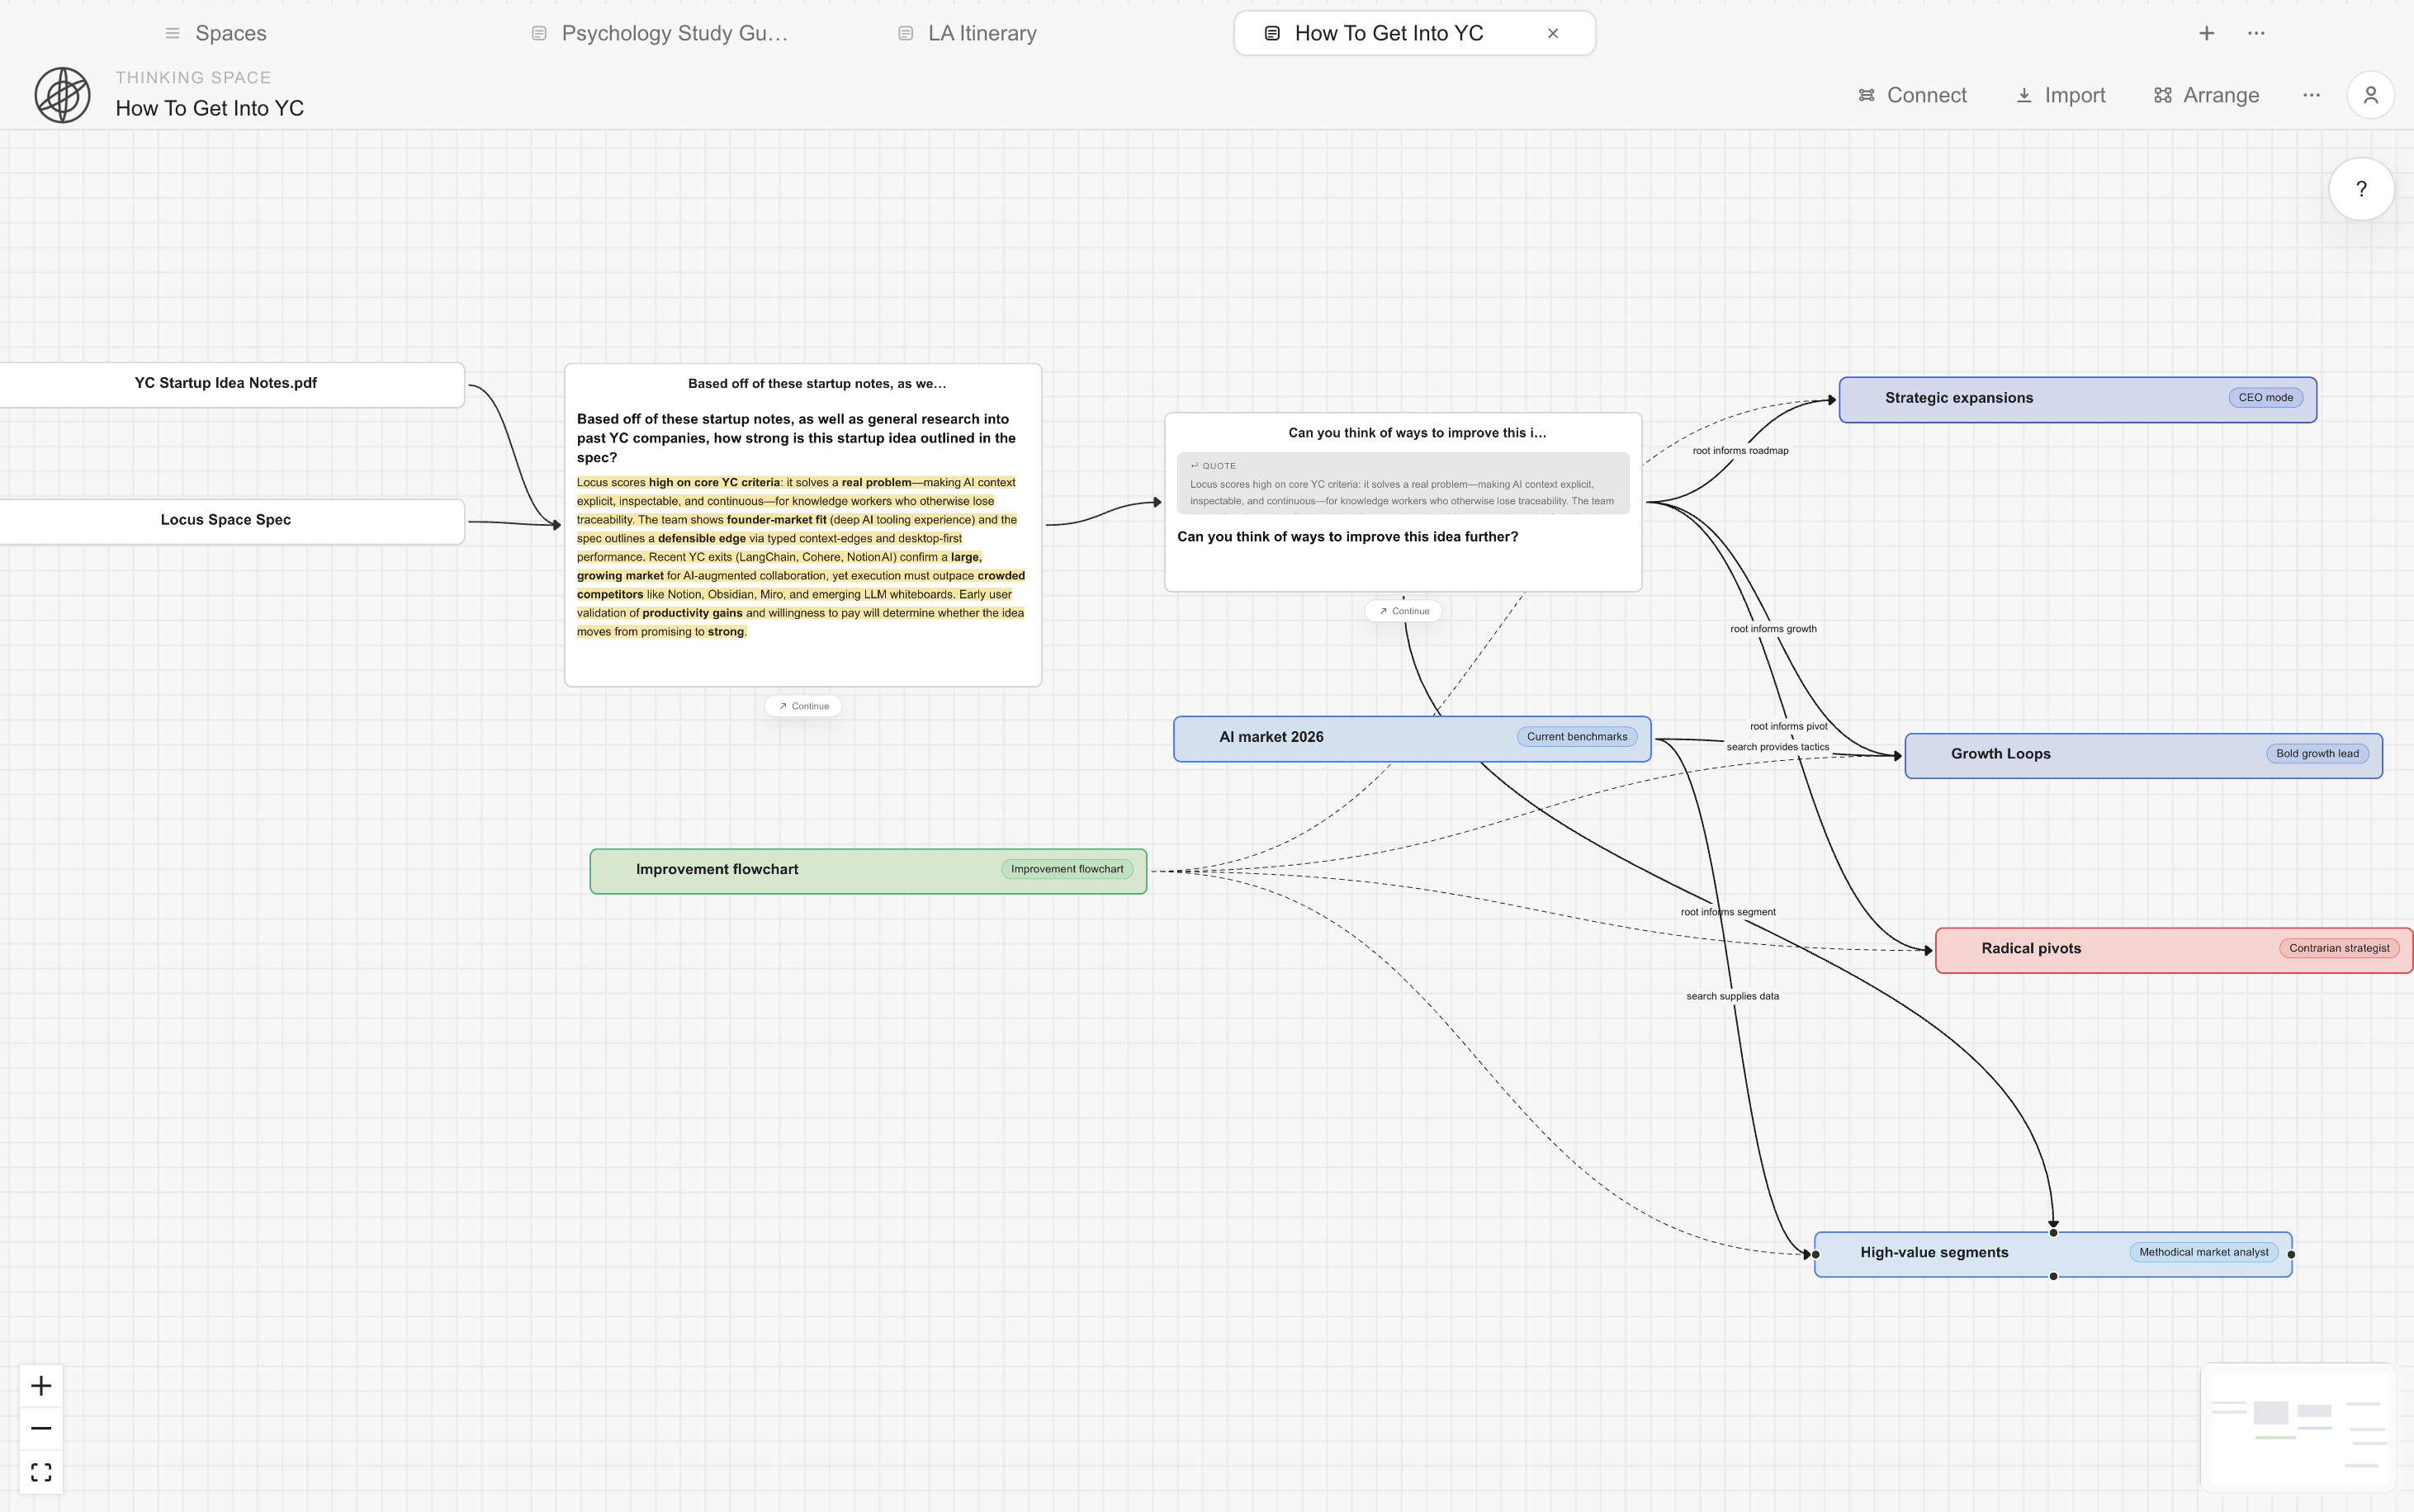This screenshot has width=2414, height=1512.
Task: Open the Spaces hamburger menu
Action: (x=173, y=33)
